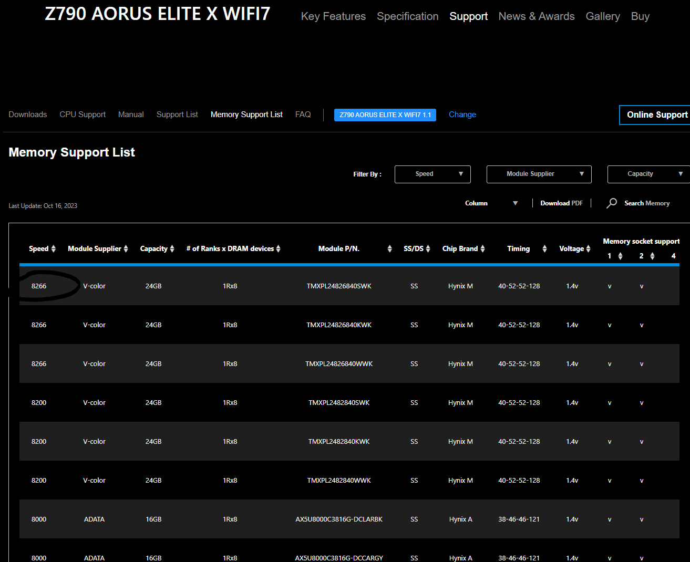
Task: Click part number AX5U8000C3816G-DCLARBK
Action: coord(339,519)
